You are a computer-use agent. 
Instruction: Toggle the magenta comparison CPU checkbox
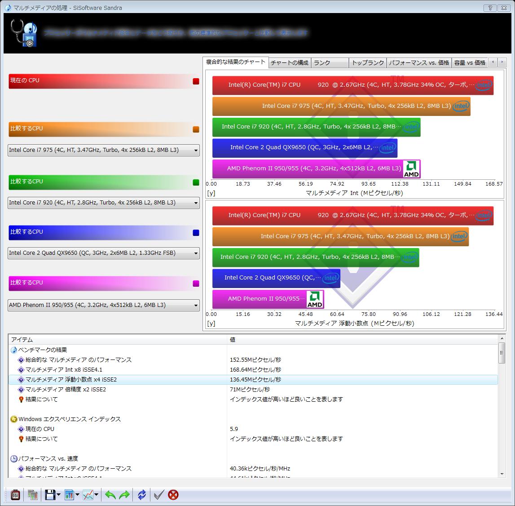click(x=196, y=284)
